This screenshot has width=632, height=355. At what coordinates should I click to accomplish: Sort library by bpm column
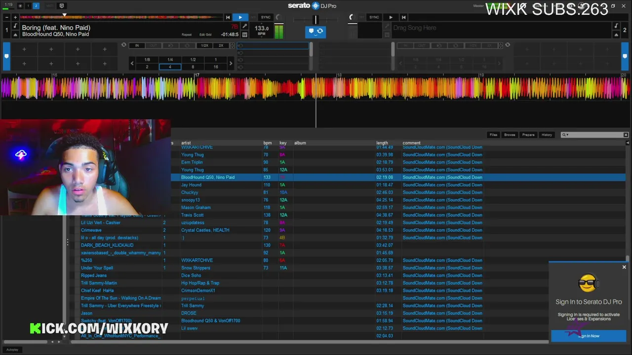coord(267,143)
